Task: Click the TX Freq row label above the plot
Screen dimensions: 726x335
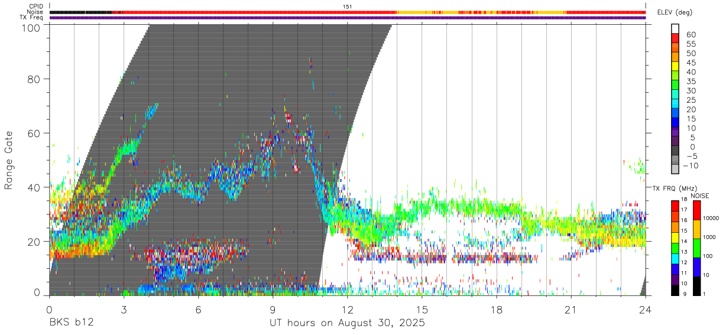Action: tap(32, 18)
